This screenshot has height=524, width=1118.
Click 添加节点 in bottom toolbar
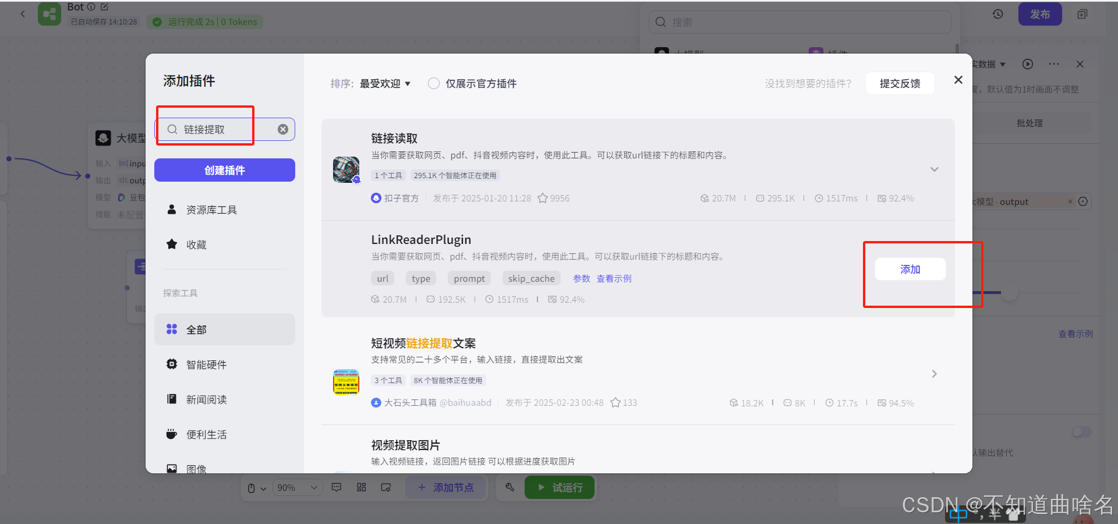click(x=446, y=487)
